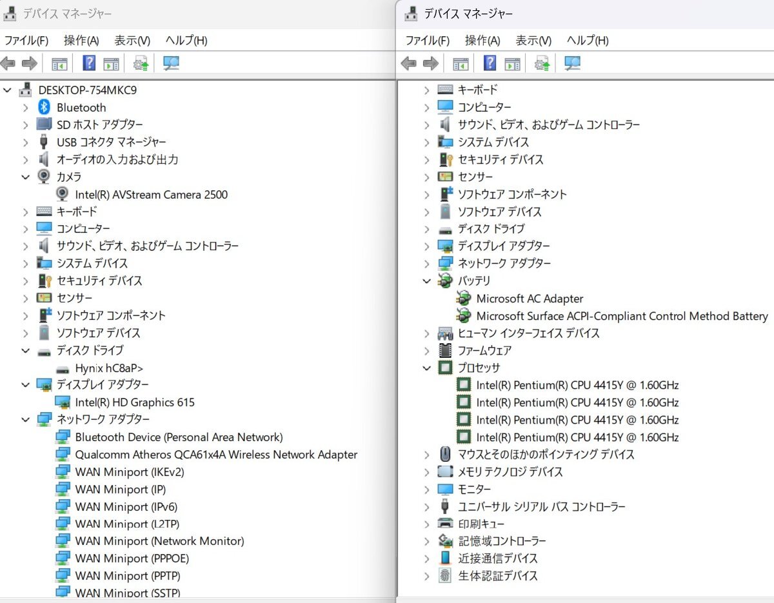This screenshot has width=774, height=603.
Task: Click Forward arrow in left window toolbar
Action: click(x=29, y=63)
